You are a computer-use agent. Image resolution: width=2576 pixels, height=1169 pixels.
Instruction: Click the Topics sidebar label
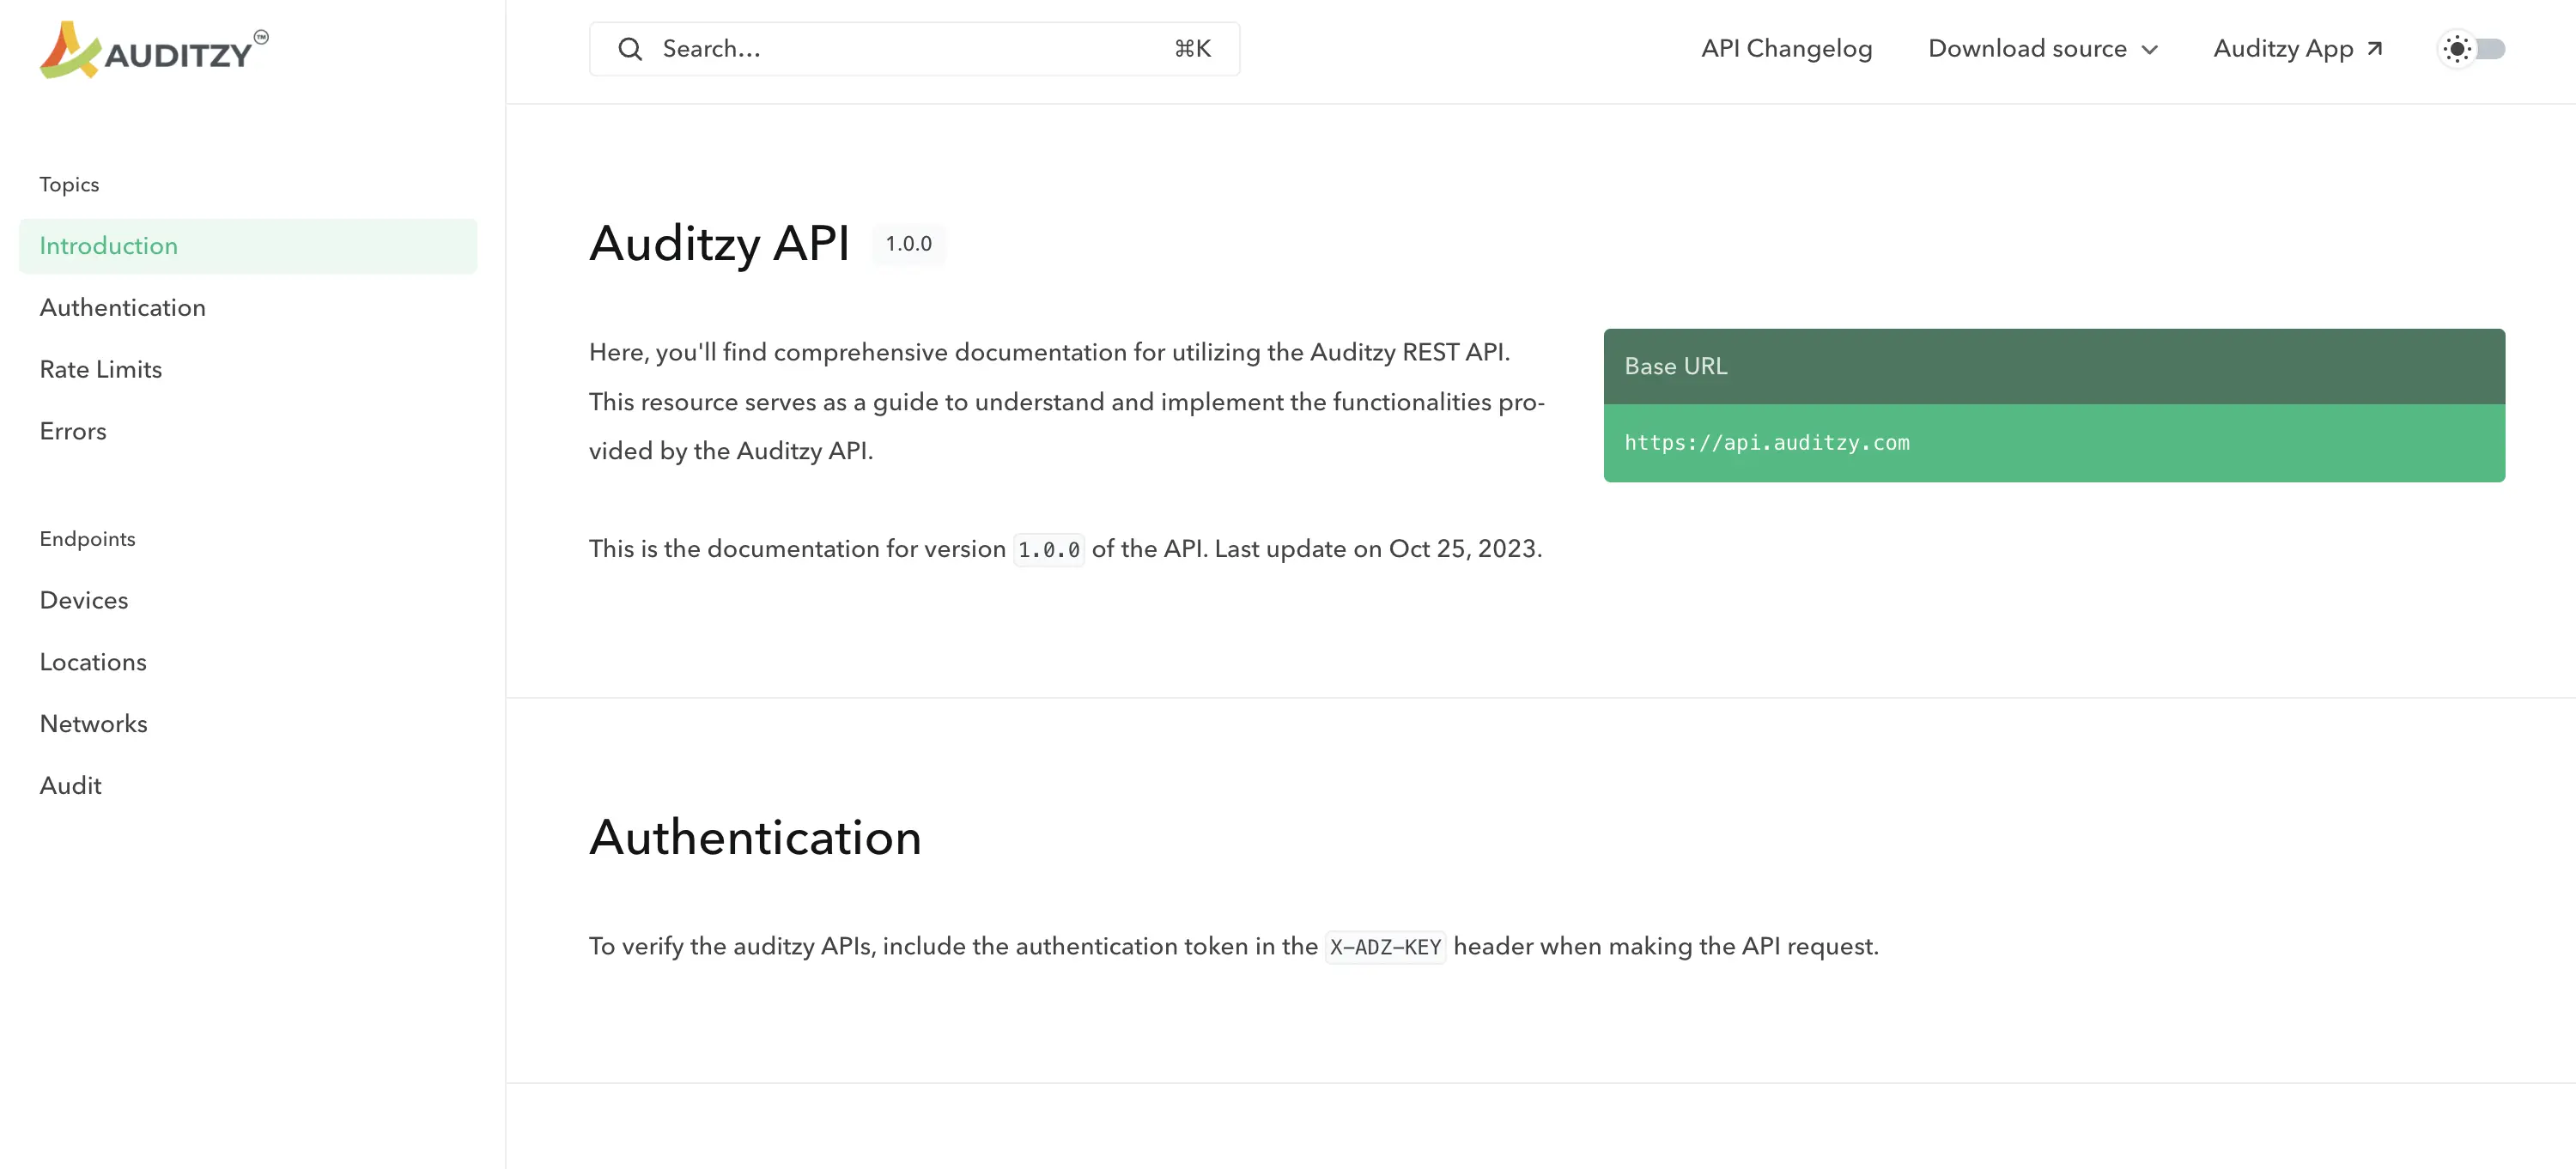coord(69,185)
